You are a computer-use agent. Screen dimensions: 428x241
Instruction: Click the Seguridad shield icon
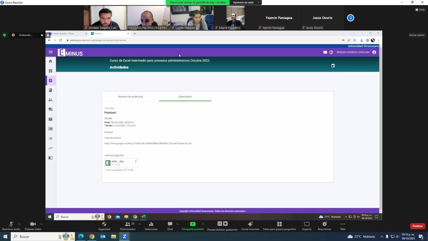[104, 224]
